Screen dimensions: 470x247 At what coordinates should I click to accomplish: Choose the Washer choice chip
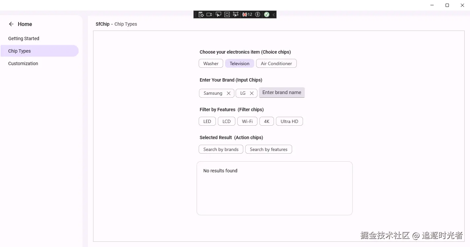[211, 63]
